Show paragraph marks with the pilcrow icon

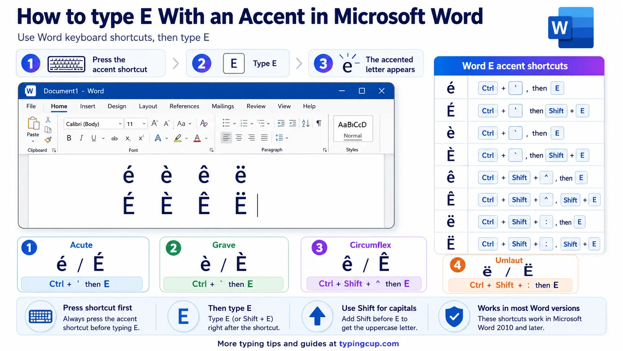tap(319, 123)
